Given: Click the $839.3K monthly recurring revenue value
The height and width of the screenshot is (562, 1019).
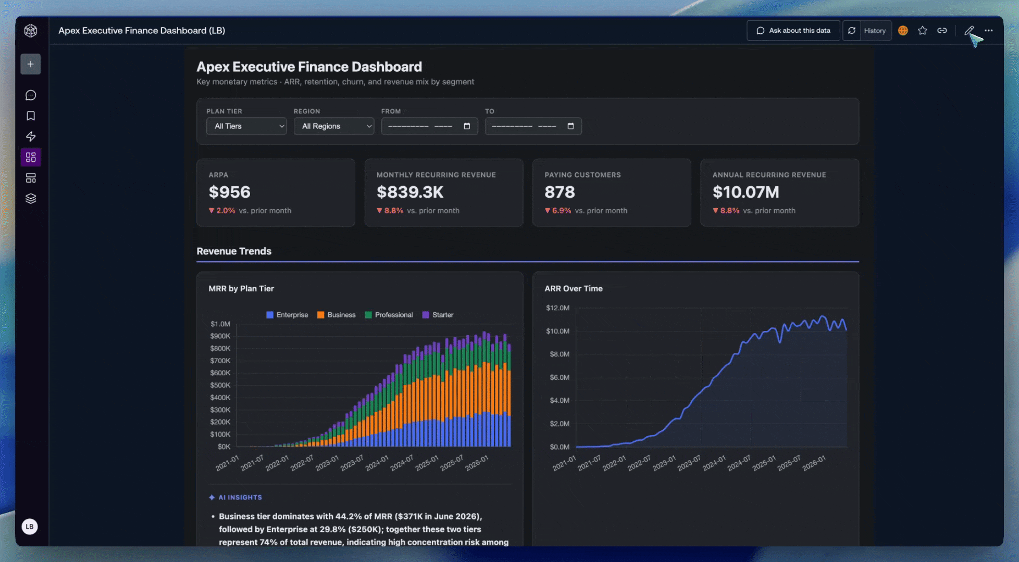Looking at the screenshot, I should coord(410,192).
